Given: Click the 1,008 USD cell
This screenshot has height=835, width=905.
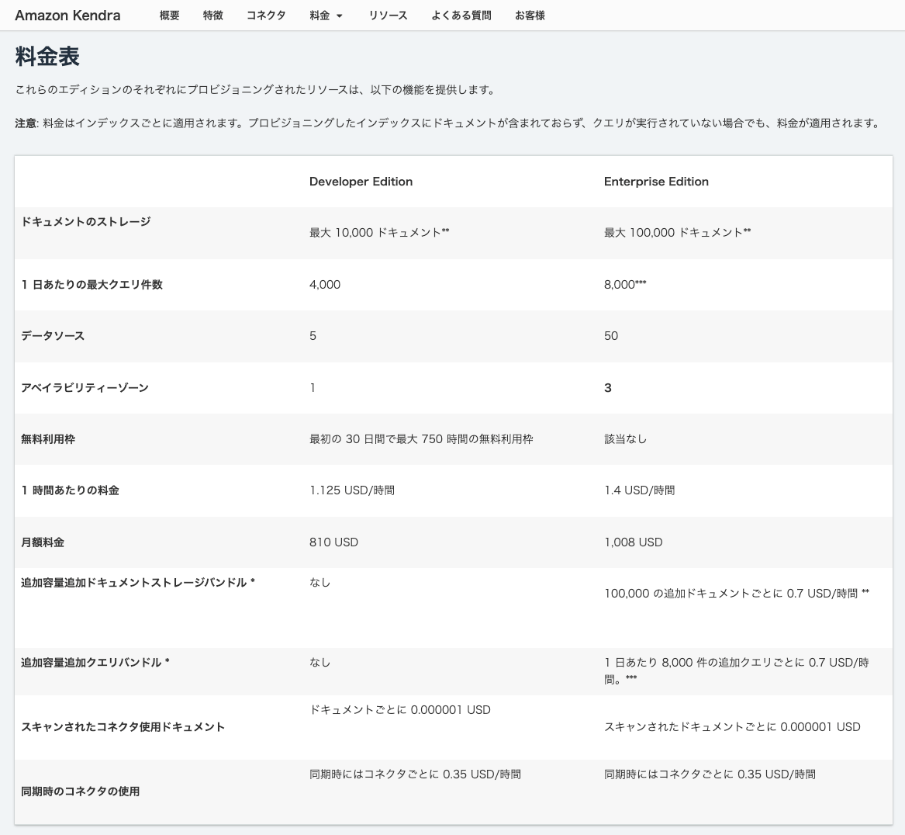Looking at the screenshot, I should [x=633, y=542].
